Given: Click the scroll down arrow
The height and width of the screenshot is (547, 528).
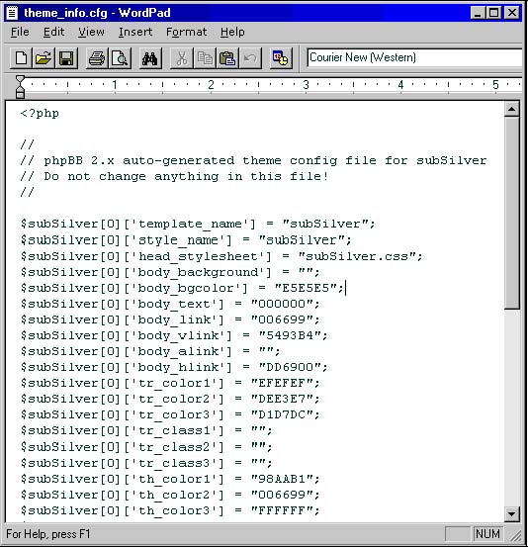Looking at the screenshot, I should click(x=511, y=513).
